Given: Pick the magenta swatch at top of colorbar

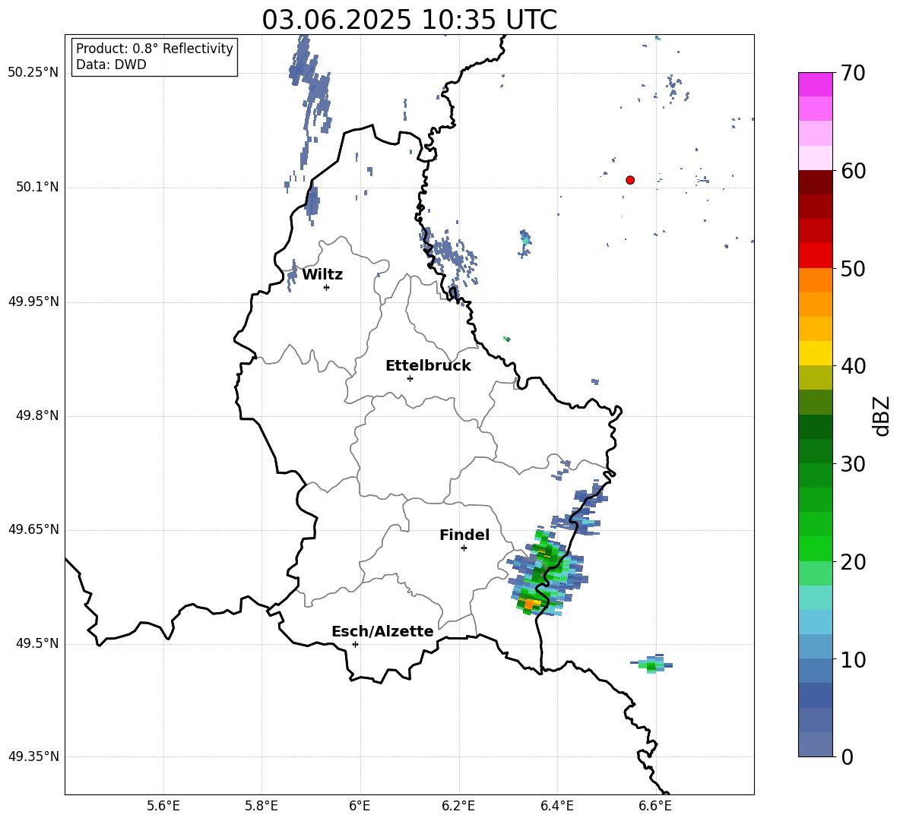Looking at the screenshot, I should point(816,85).
